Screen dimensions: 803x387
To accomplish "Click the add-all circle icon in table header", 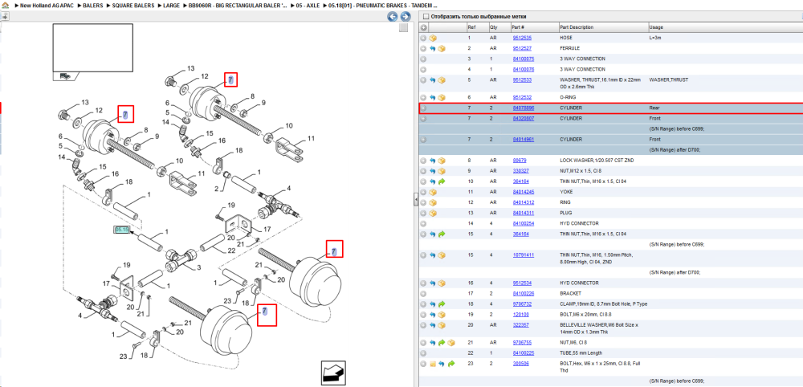I will 423,27.
